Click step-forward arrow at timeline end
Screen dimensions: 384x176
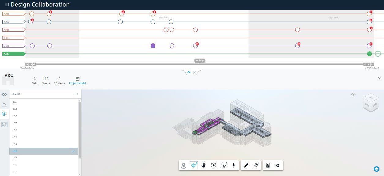[x=369, y=64]
